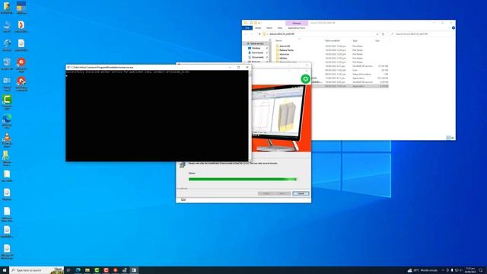Sort files by Date modified column
This screenshot has height=274, width=487.
[333, 40]
